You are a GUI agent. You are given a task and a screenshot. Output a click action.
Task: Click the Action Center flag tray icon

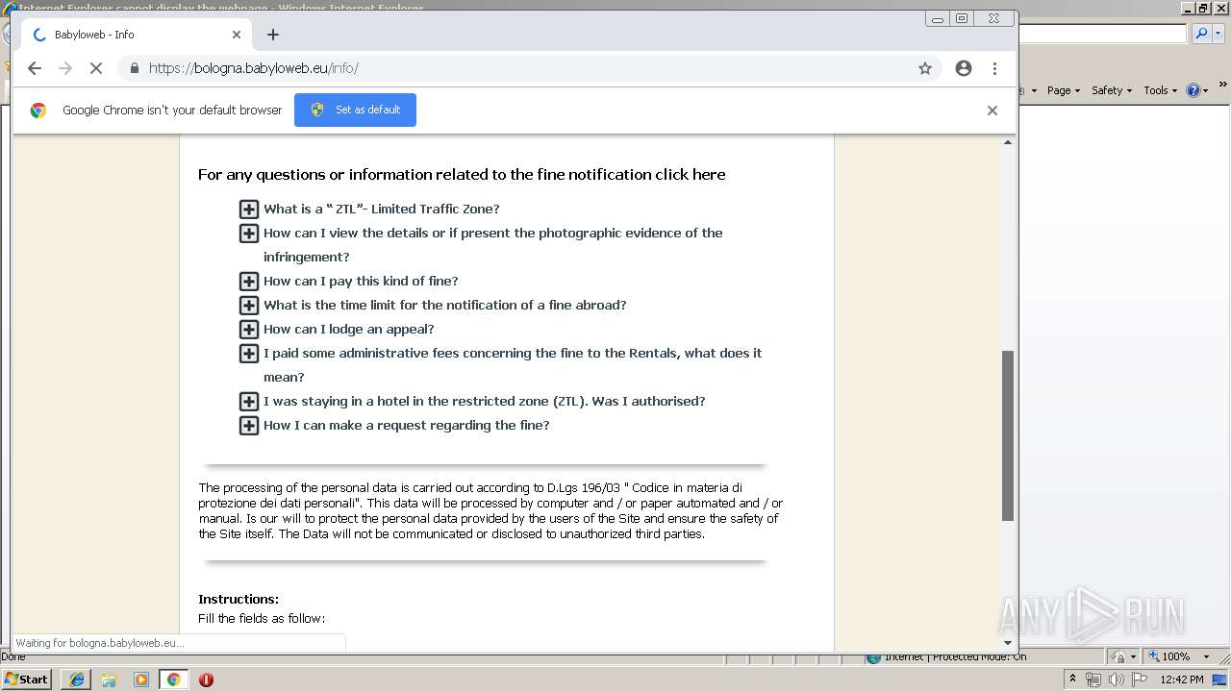coord(1140,680)
